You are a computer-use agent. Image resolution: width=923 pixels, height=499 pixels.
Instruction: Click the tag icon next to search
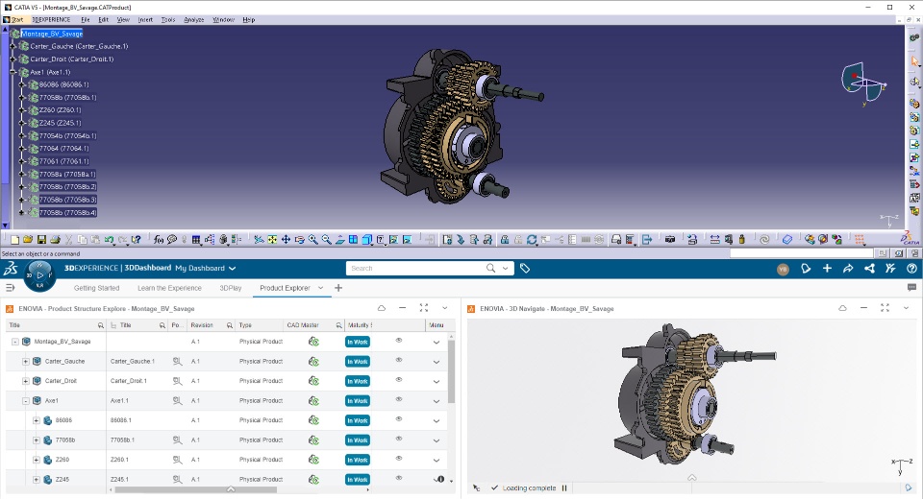pos(525,268)
